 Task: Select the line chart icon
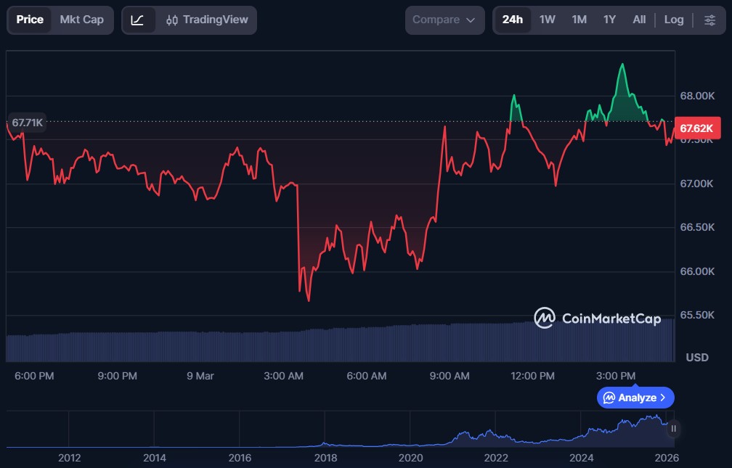pos(137,20)
